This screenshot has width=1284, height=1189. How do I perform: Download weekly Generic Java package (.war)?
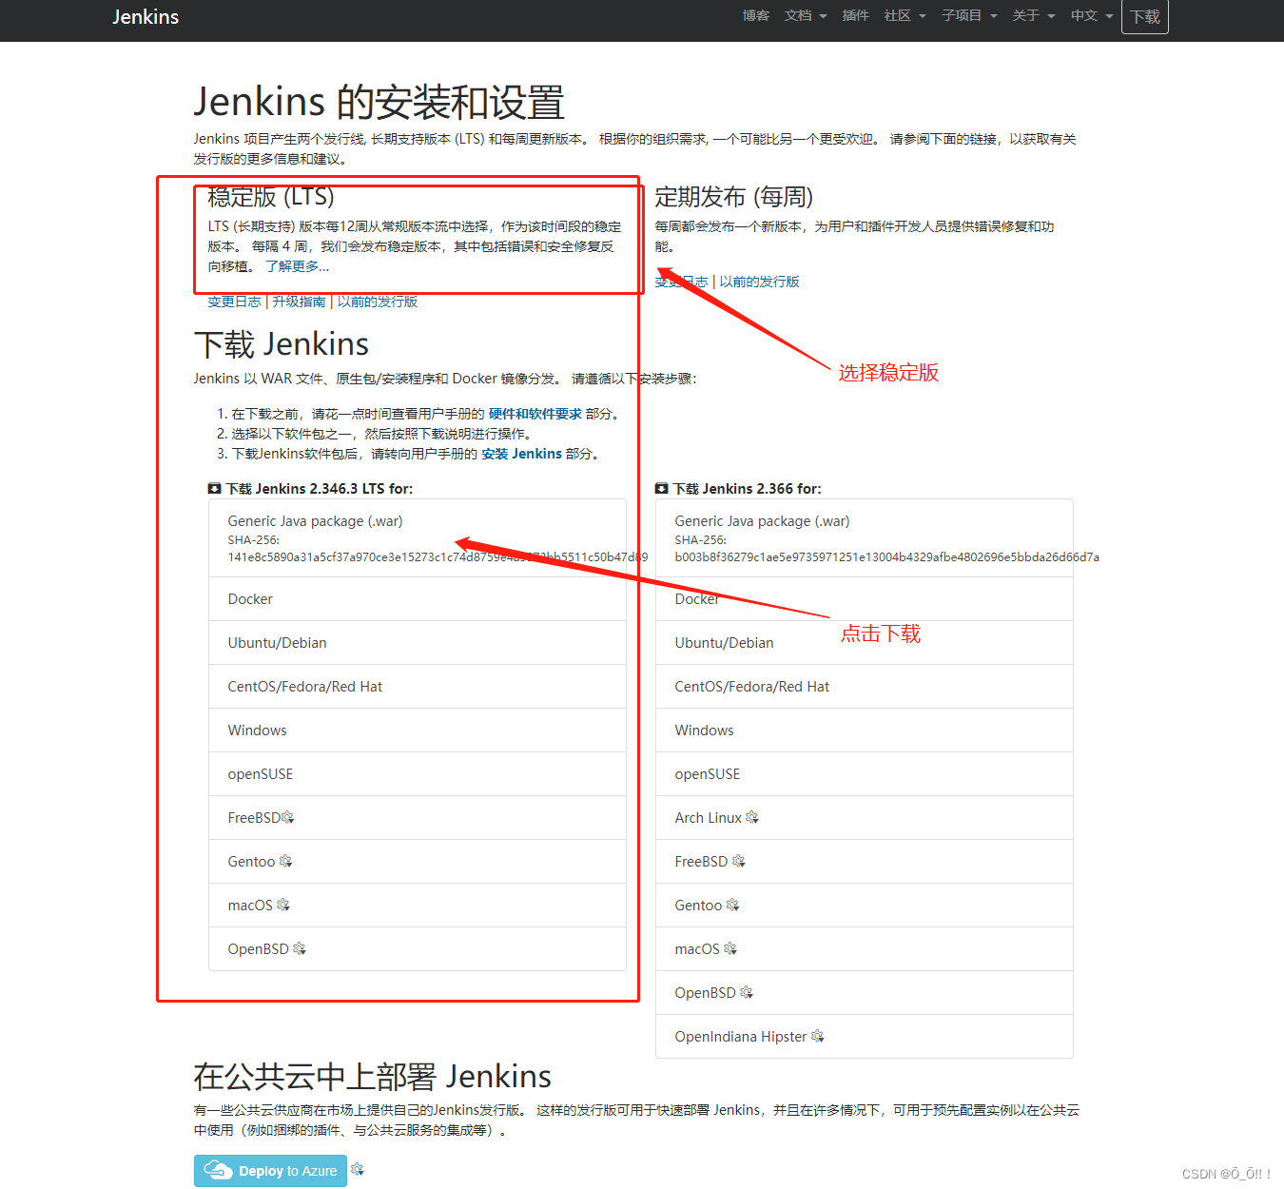click(x=865, y=538)
